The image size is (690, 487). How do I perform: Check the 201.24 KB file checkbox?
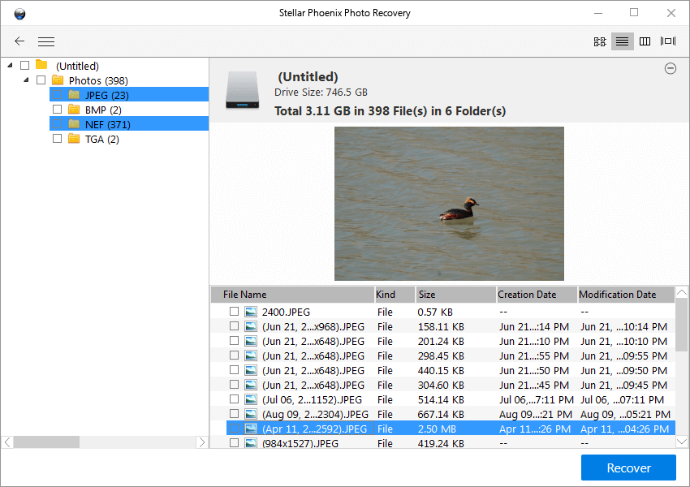[x=234, y=341]
